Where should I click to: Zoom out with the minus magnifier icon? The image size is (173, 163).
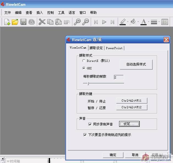pyautogui.click(x=86, y=22)
